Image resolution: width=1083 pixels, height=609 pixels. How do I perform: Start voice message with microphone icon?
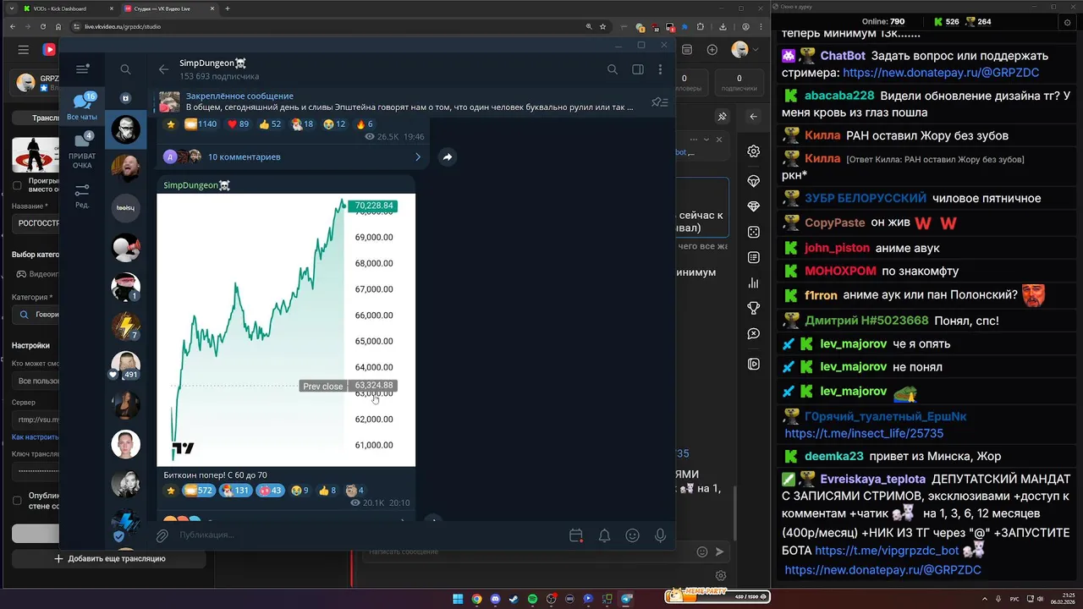(x=660, y=535)
